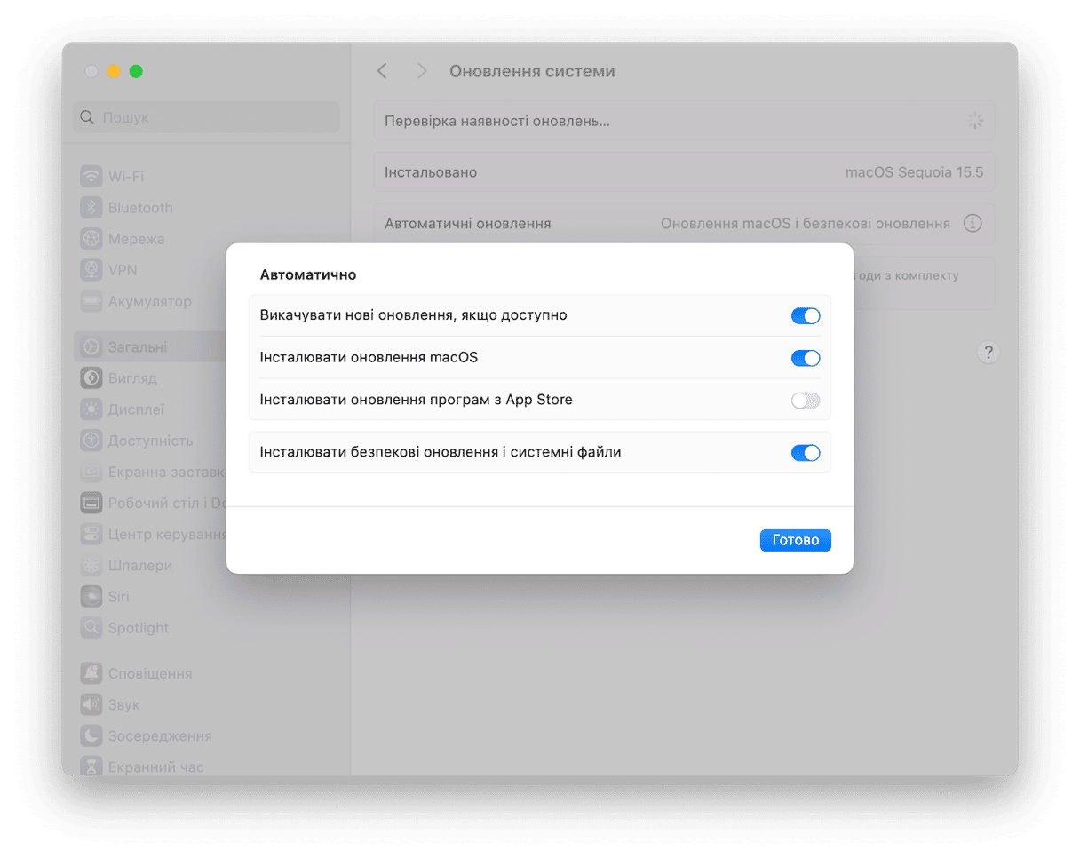
Task: Click the Екранний час hourglass icon
Action: 91,766
